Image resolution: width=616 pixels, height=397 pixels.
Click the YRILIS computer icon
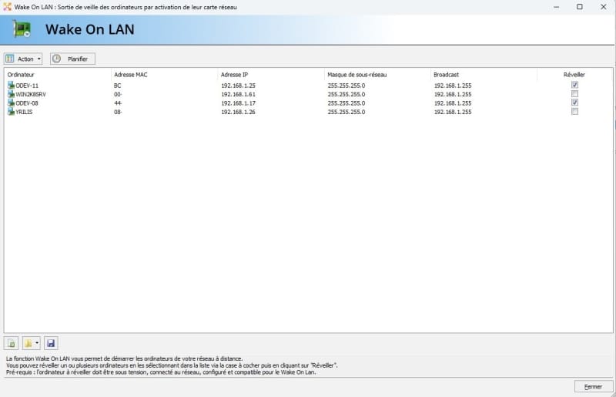pyautogui.click(x=11, y=112)
